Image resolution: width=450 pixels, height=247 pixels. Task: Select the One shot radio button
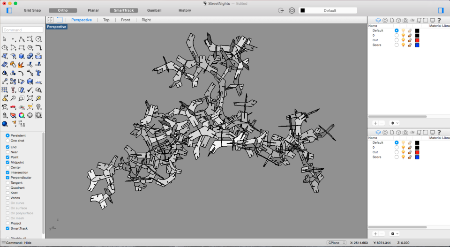pyautogui.click(x=7, y=141)
